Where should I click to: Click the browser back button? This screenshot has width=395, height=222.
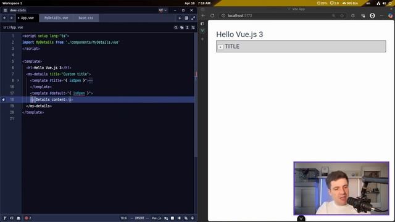coord(203,15)
